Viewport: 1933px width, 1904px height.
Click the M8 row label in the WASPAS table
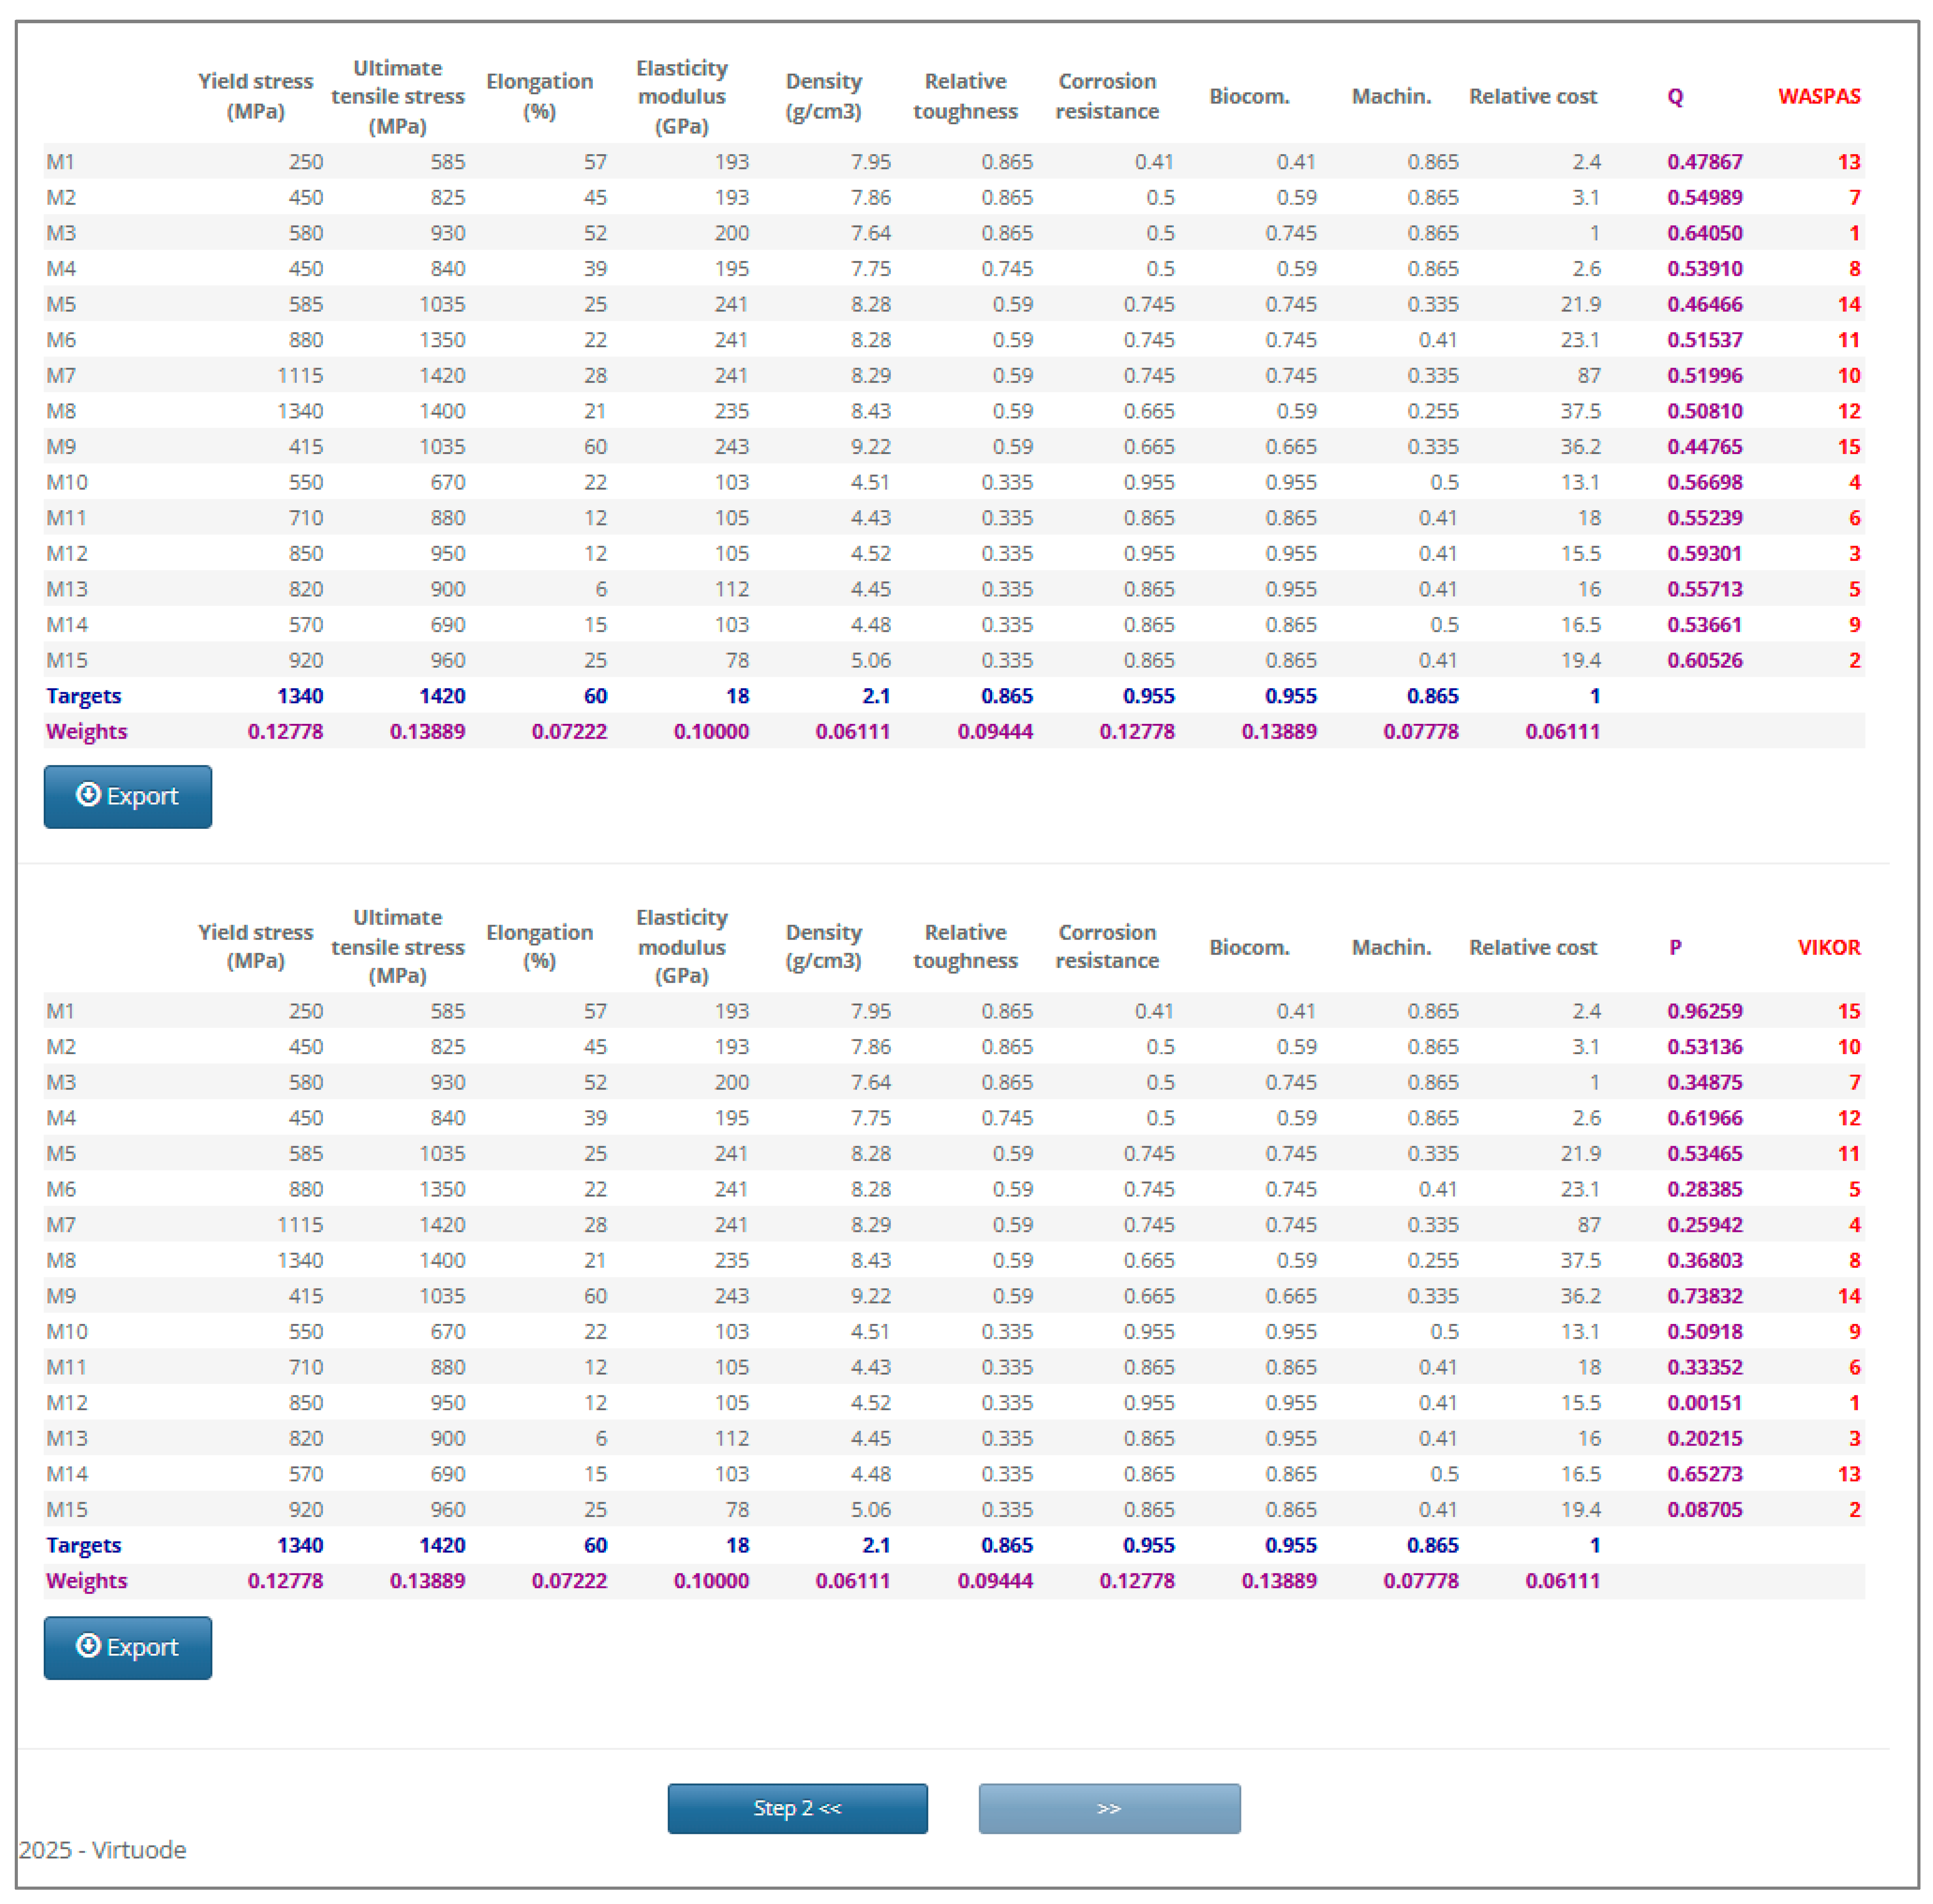(61, 411)
